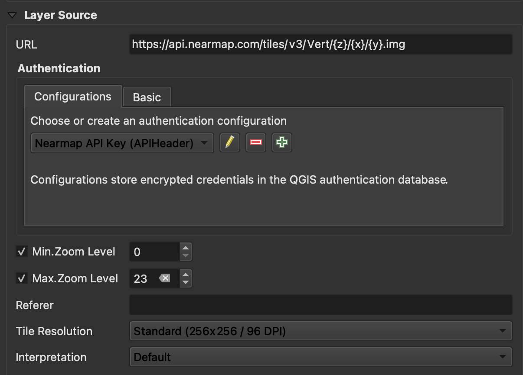
Task: Disable the Max.Zoom Level checkbox
Action: pyautogui.click(x=21, y=278)
